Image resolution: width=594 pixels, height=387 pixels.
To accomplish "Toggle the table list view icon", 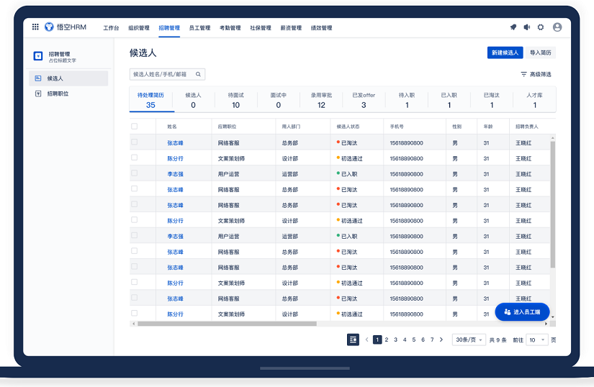I will 353,340.
